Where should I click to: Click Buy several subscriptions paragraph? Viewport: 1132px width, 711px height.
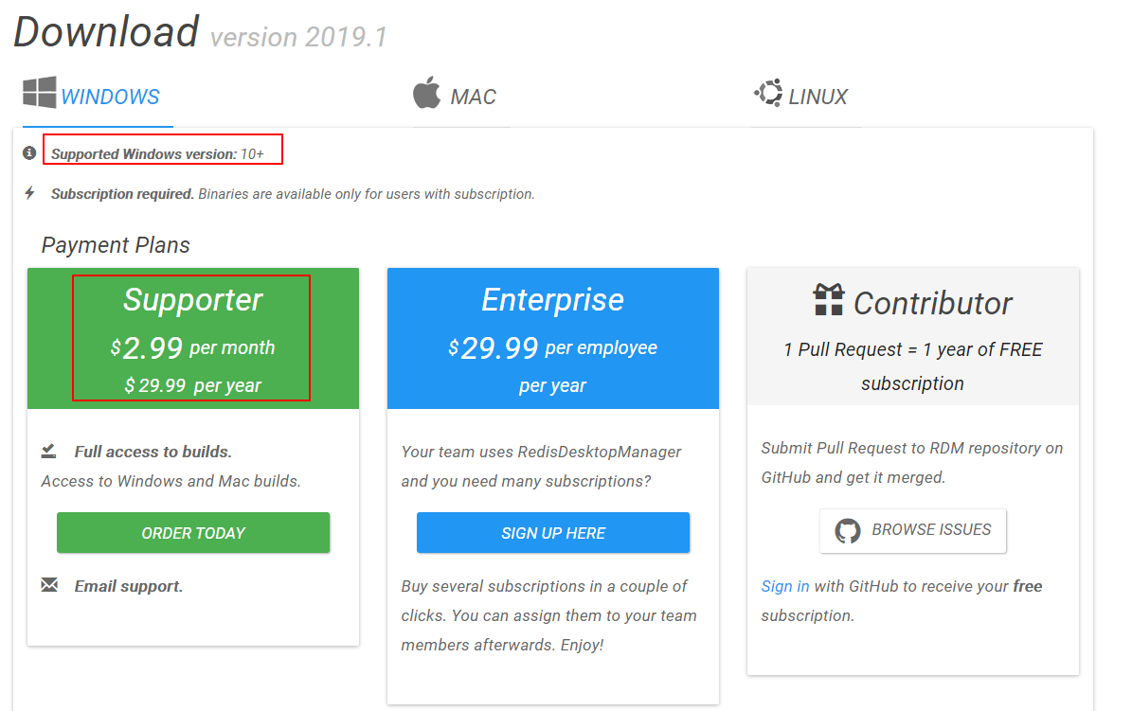pyautogui.click(x=549, y=615)
